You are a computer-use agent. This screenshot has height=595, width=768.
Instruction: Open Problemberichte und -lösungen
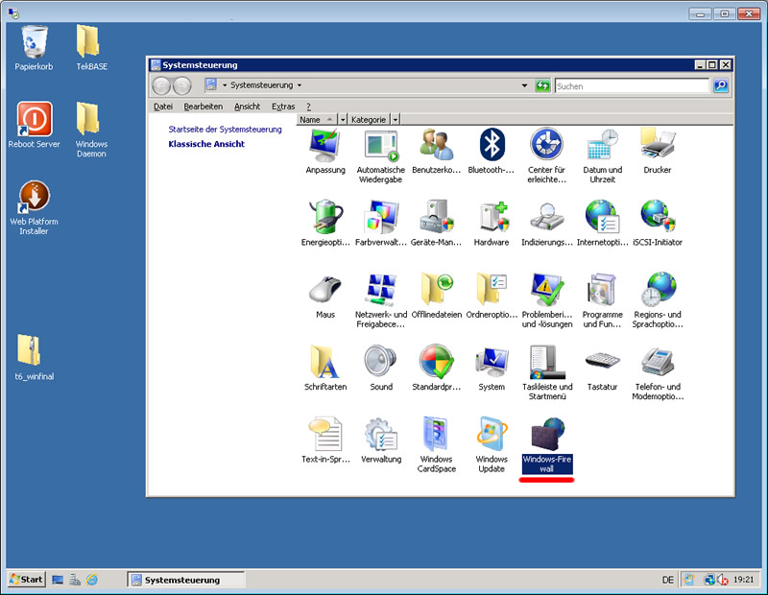546,300
